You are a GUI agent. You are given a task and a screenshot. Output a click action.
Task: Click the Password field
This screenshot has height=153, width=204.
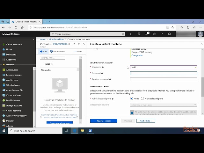(164, 73)
